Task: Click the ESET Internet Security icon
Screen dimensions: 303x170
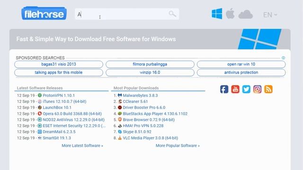Action: [x=40, y=126]
